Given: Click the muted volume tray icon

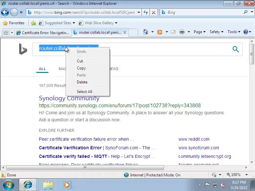Looking at the screenshot, I should click(x=223, y=185).
